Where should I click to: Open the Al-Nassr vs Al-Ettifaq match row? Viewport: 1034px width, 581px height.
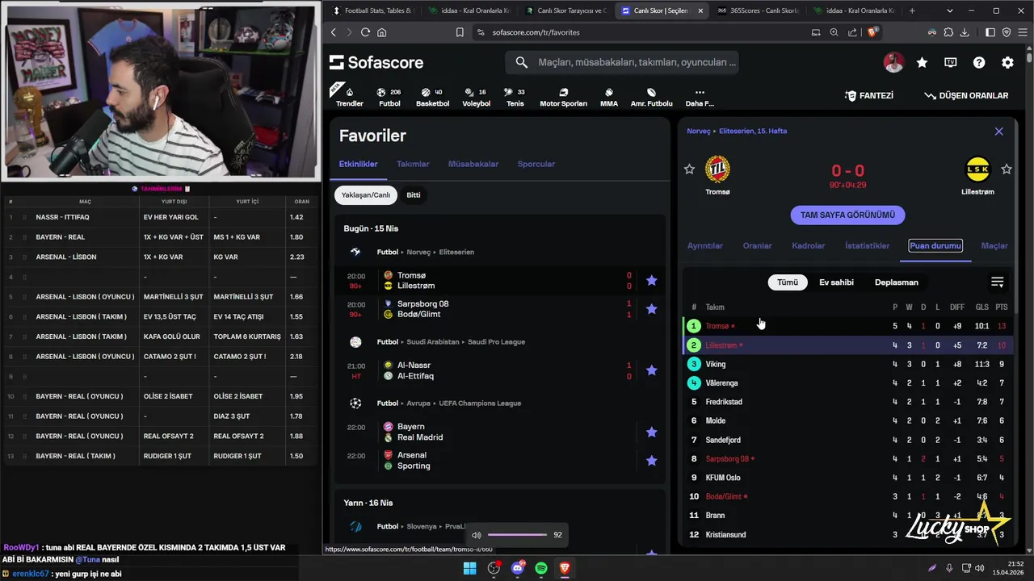[501, 370]
